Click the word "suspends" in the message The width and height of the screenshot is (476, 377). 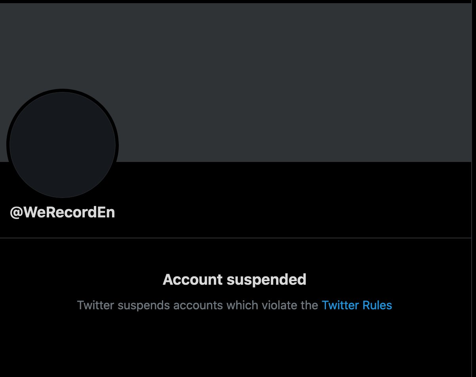click(144, 305)
